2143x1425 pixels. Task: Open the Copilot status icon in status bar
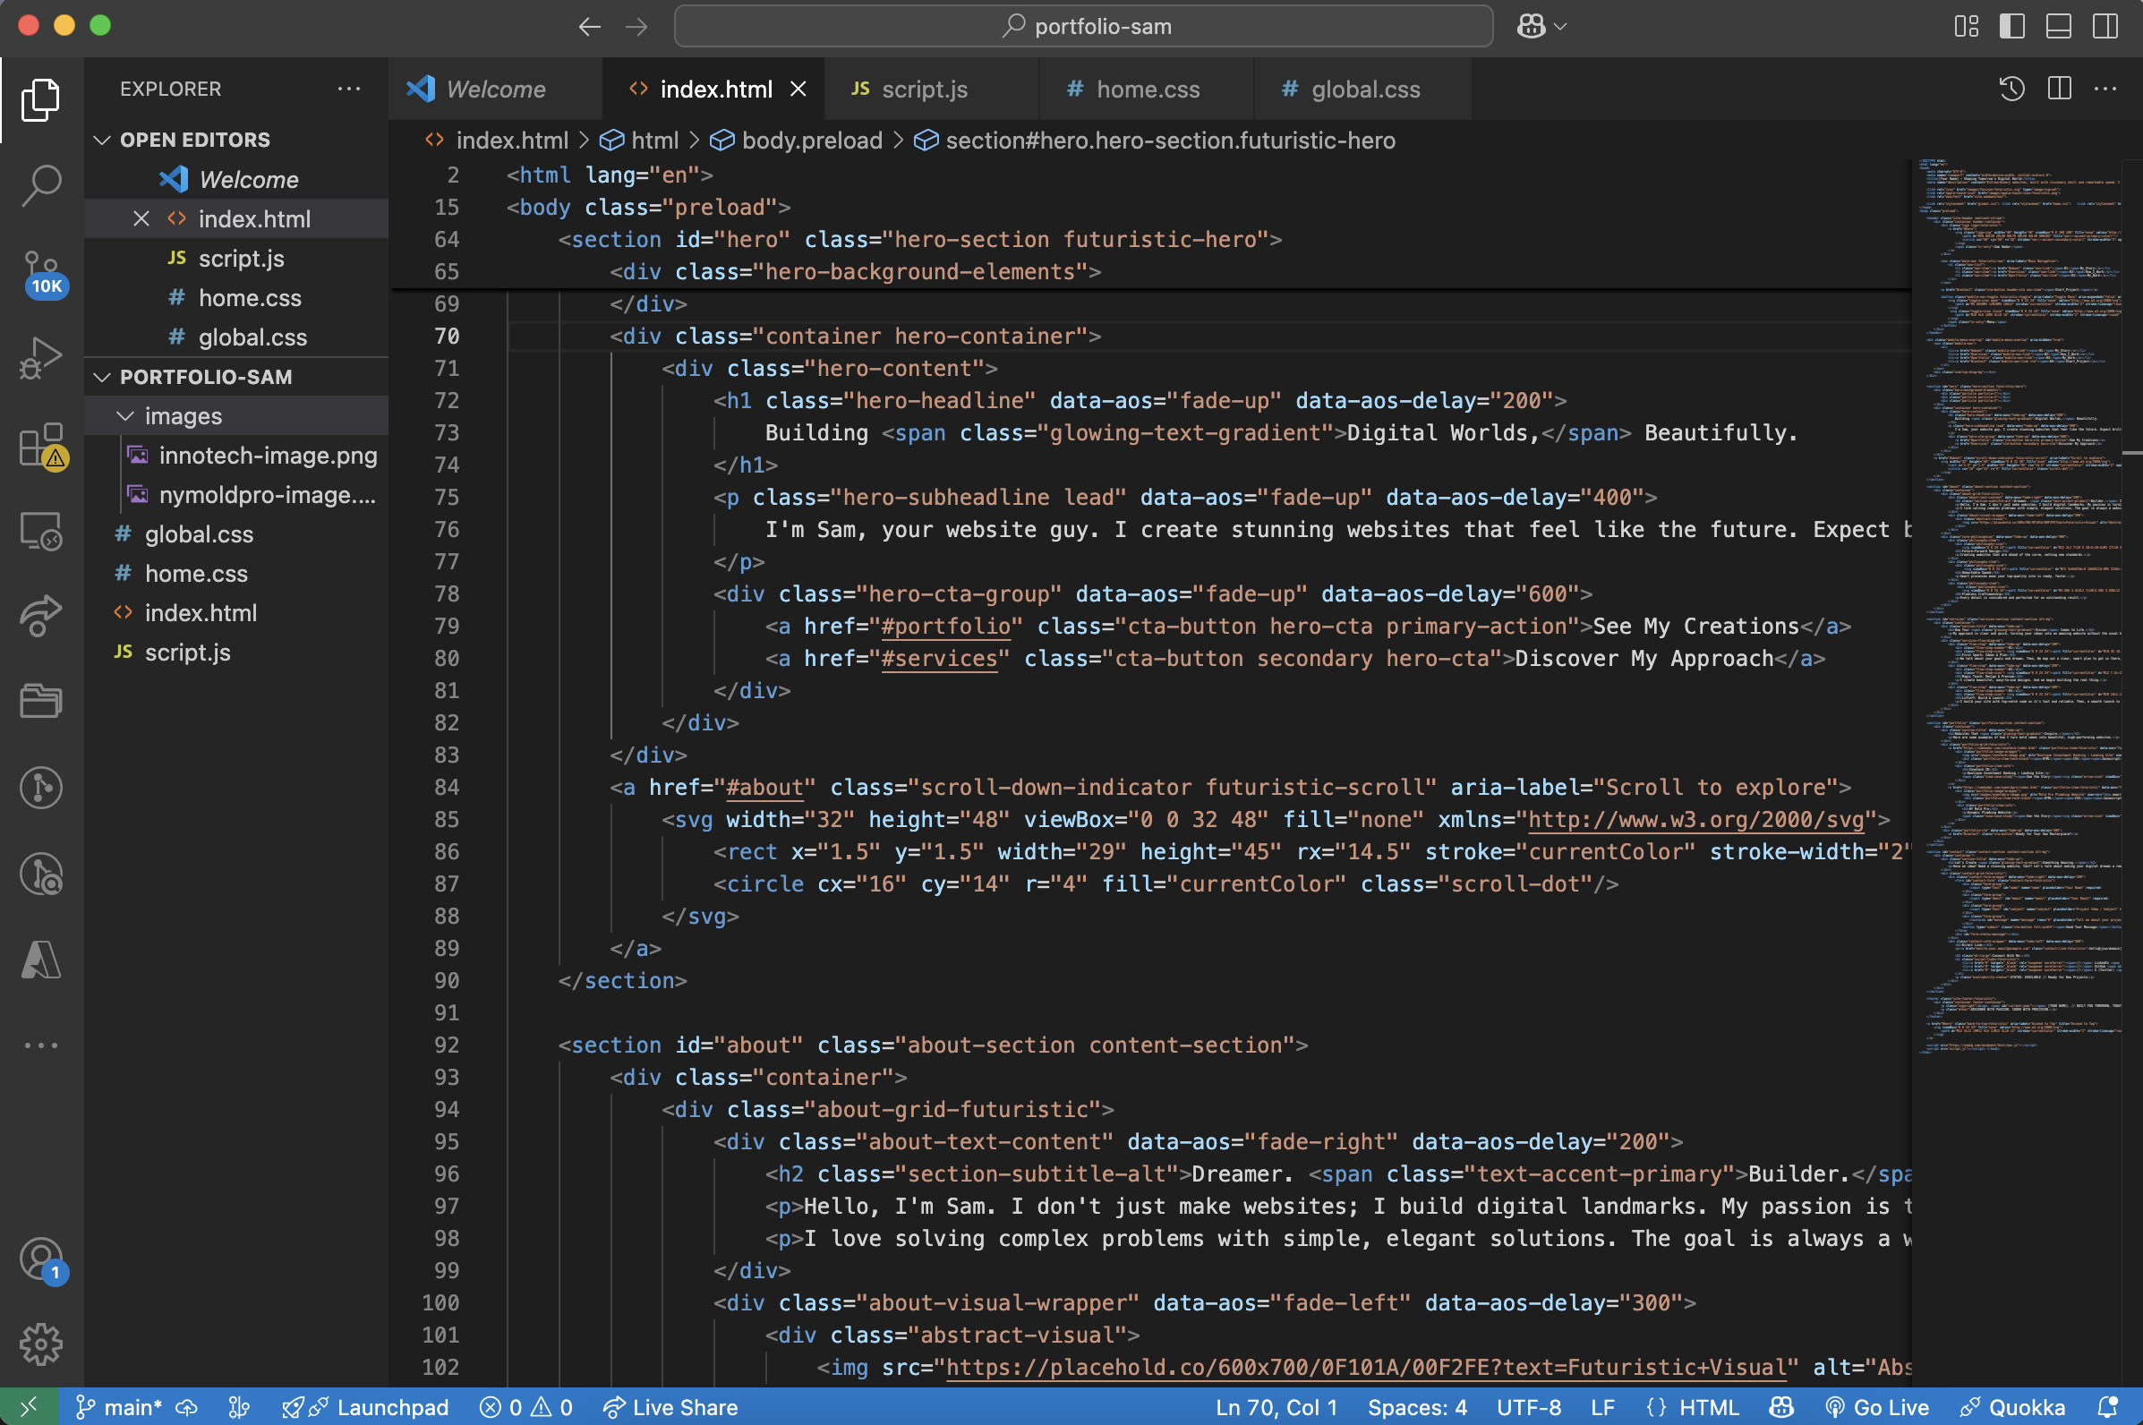click(x=1781, y=1408)
